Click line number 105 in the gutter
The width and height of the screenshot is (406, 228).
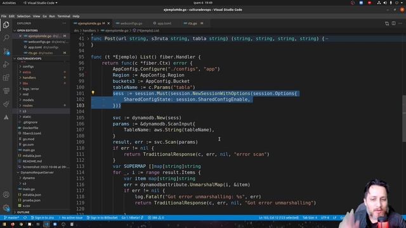(x=81, y=118)
